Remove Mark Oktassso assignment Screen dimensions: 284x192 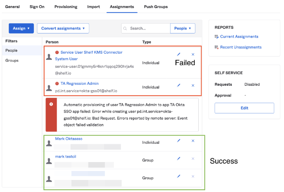click(x=193, y=141)
